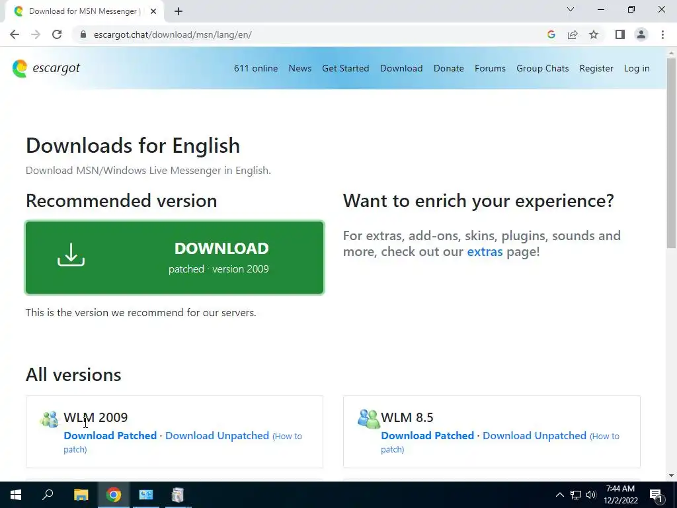Open the Donate nav item
The height and width of the screenshot is (508, 677).
[449, 68]
